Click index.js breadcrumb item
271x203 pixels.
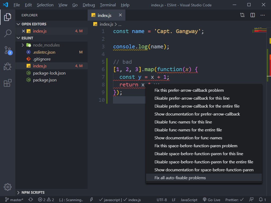tap(103, 24)
